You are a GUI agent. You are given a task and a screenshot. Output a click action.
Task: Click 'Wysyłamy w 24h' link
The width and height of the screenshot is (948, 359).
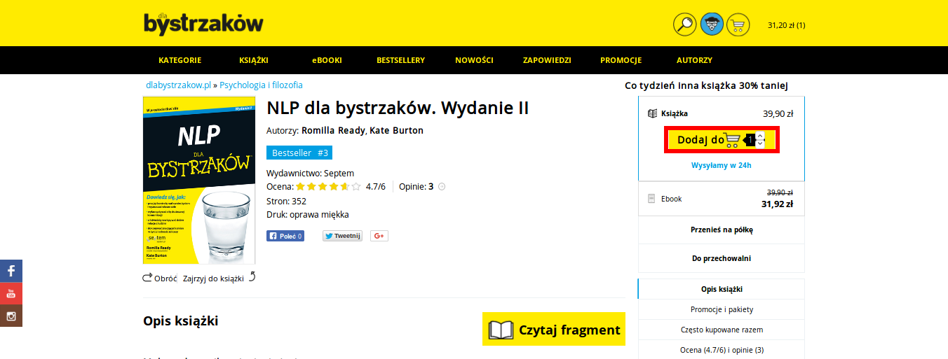pos(722,165)
